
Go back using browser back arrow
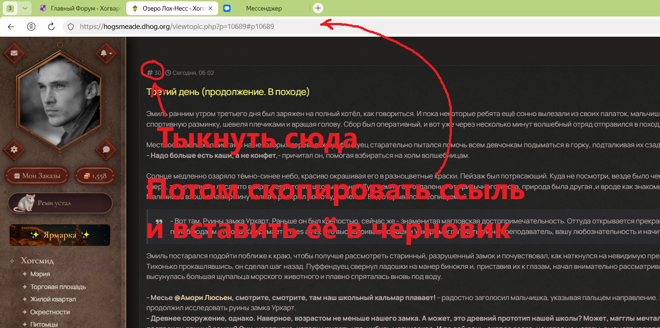click(11, 27)
